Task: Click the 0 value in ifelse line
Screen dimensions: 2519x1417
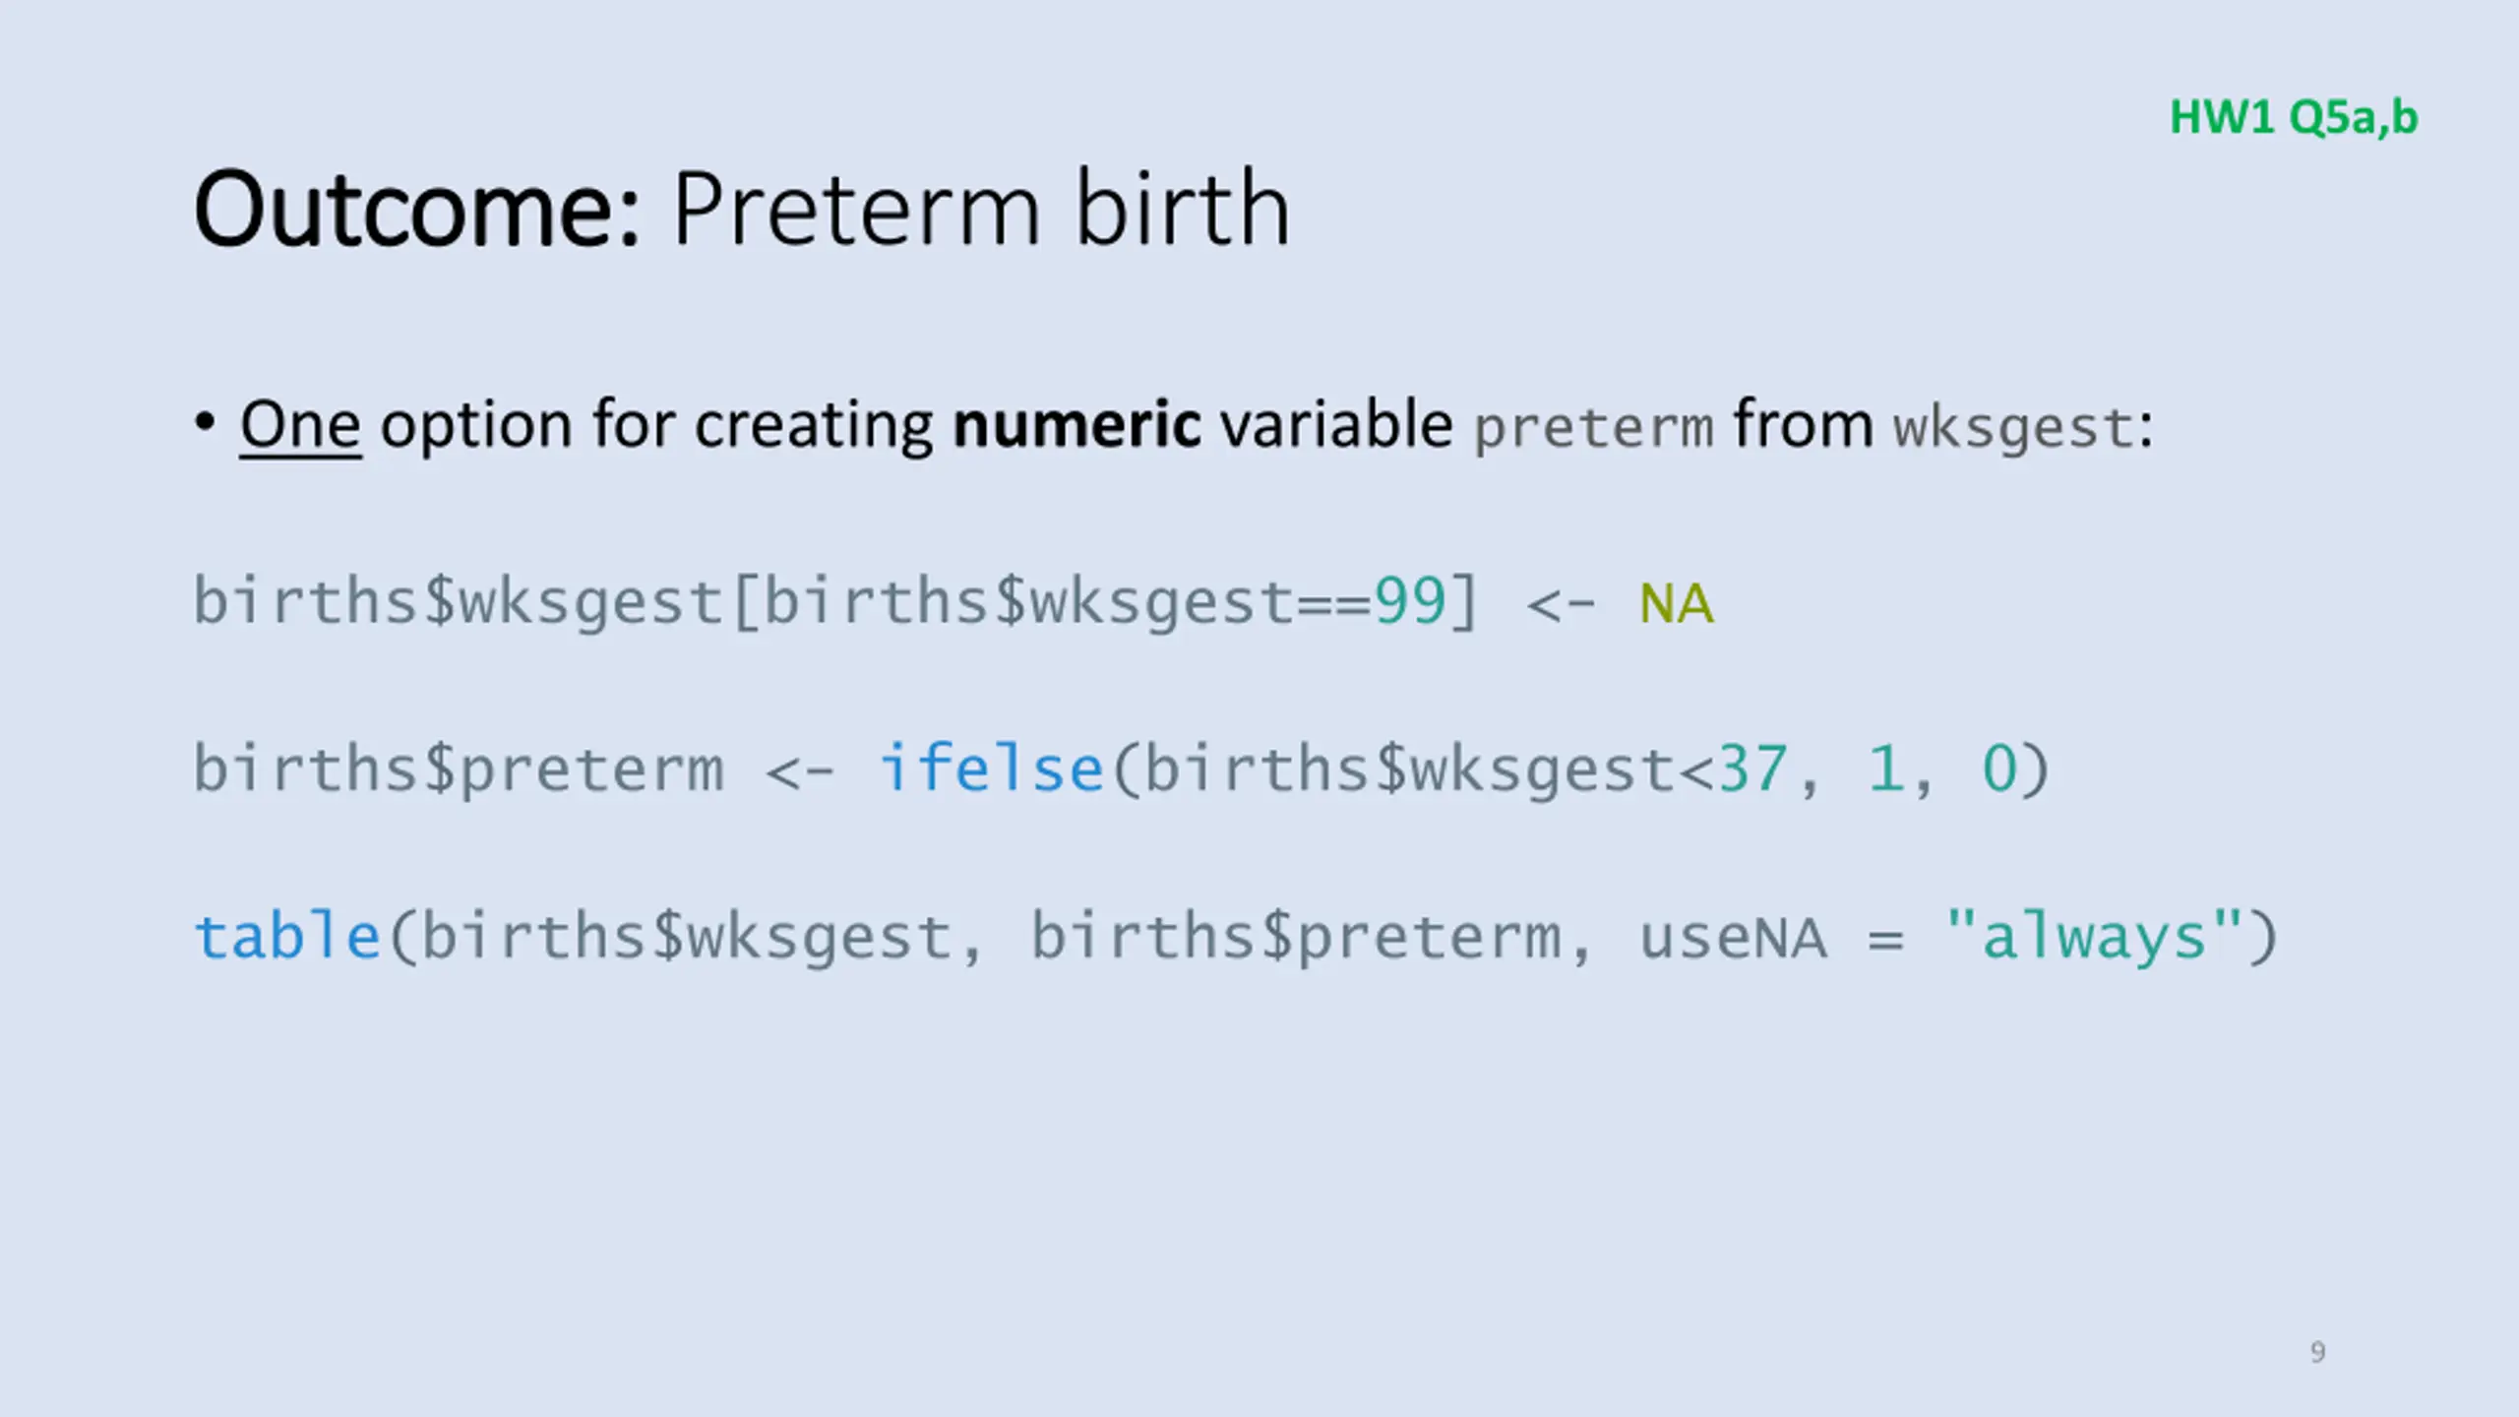Action: 1999,769
